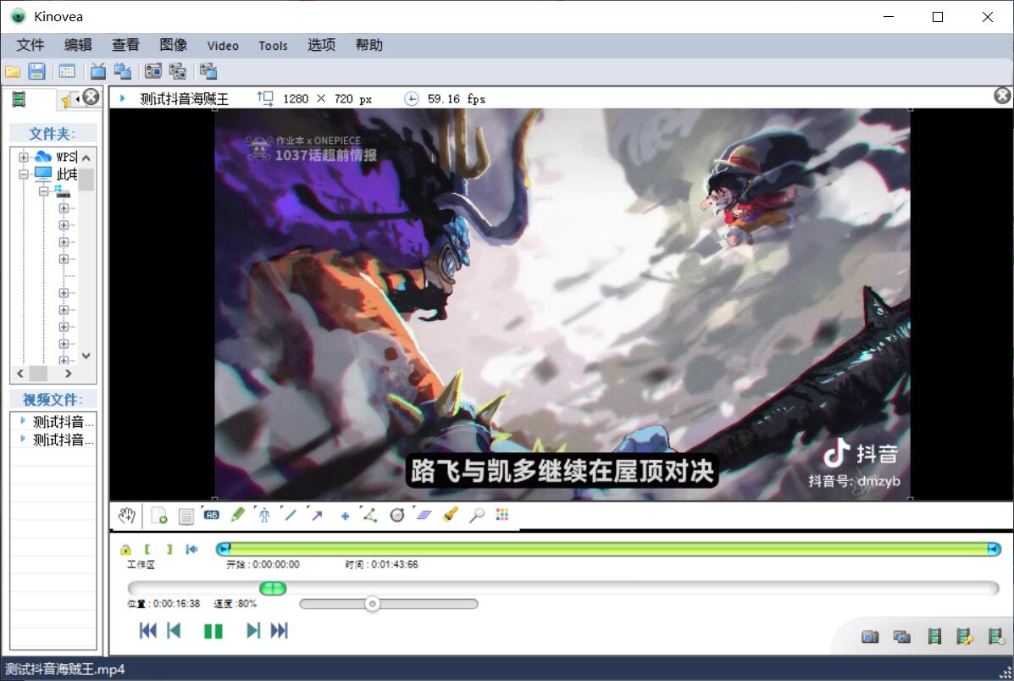Toggle the working zone lock

[x=125, y=550]
